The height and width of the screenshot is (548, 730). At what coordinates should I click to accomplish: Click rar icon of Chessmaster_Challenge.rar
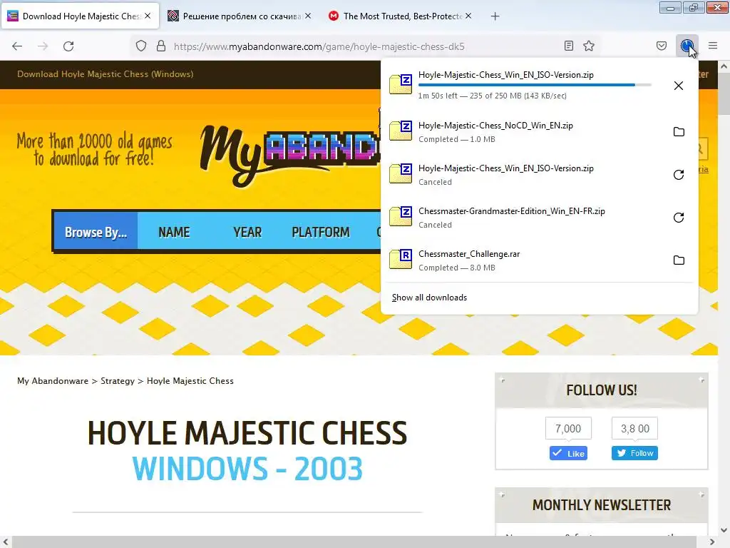[401, 260]
